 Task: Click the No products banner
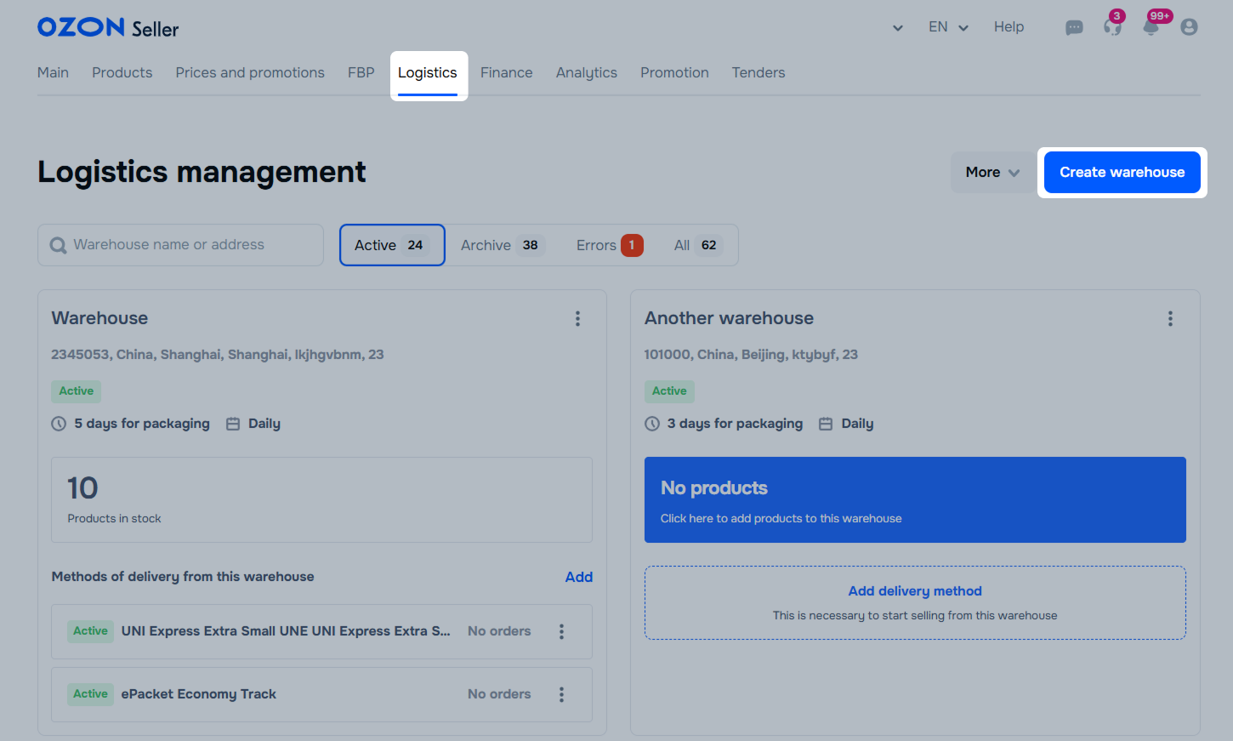point(915,499)
